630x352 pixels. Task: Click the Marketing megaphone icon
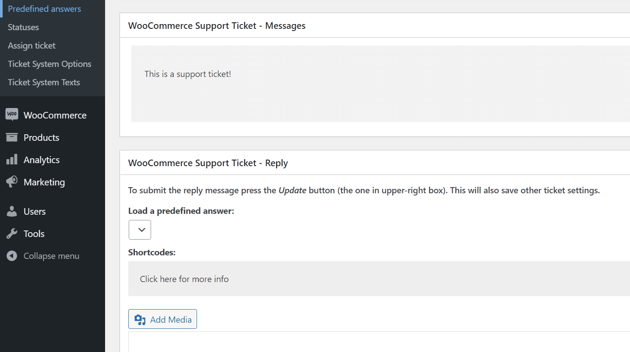coord(11,182)
